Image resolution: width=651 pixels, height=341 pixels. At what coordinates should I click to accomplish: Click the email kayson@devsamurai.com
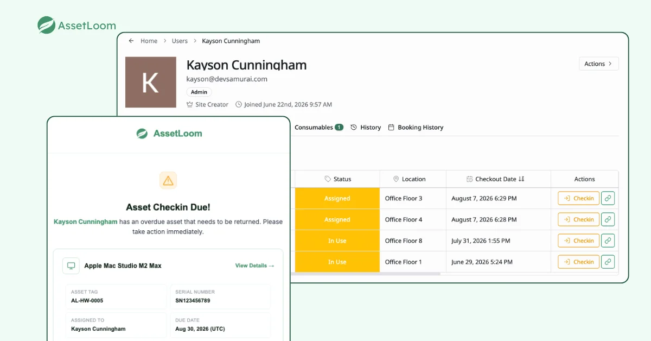point(227,79)
